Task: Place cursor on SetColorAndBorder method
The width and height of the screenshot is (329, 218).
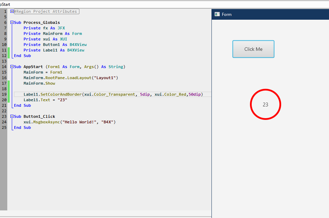Action: (x=61, y=94)
